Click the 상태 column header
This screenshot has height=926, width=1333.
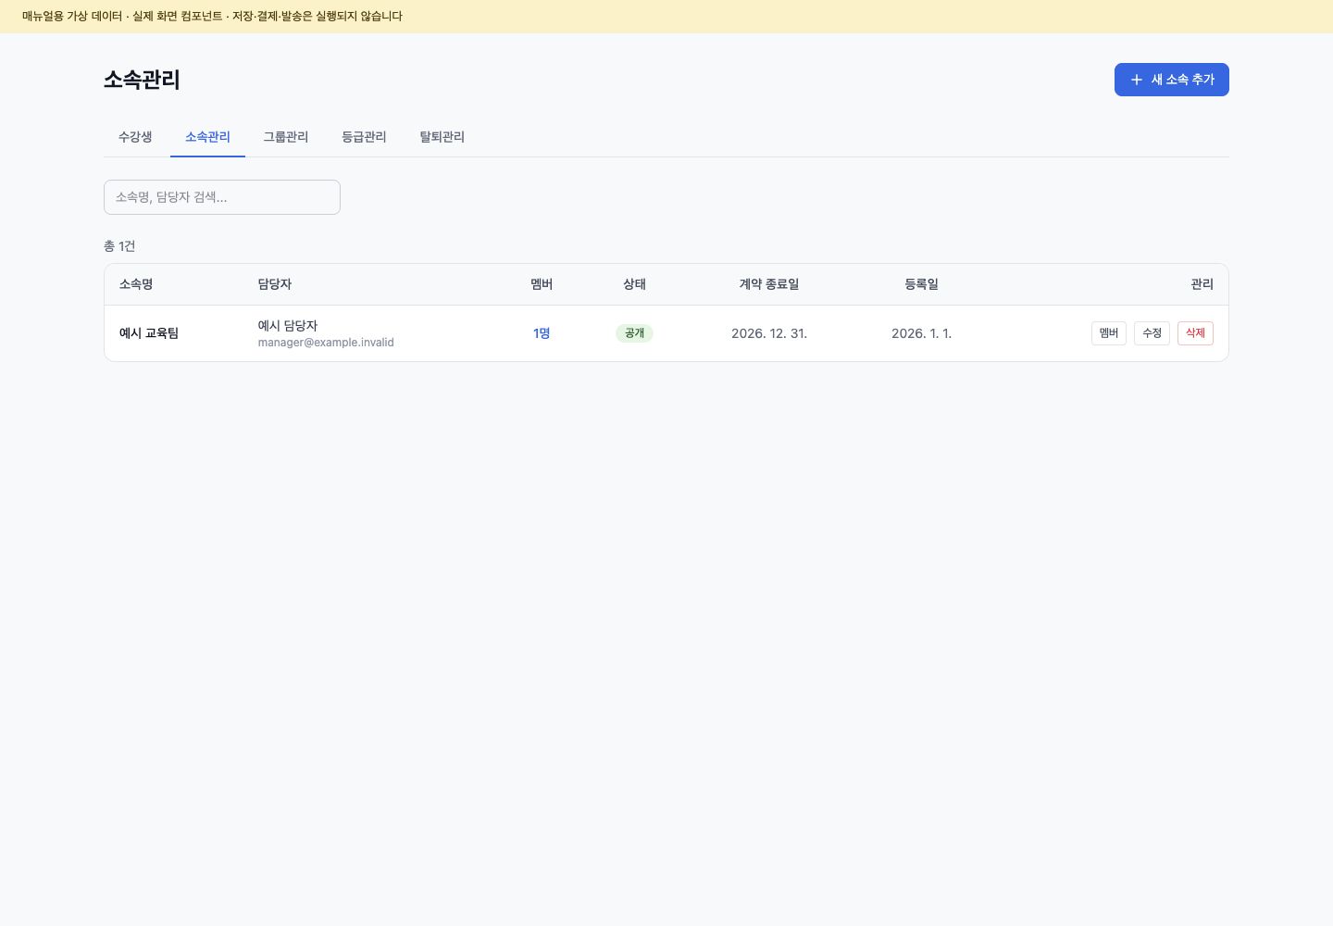point(634,284)
